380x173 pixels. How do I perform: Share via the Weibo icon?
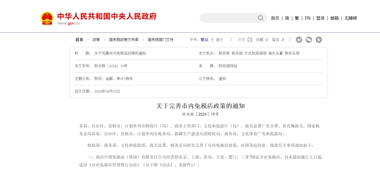[x=299, y=40]
